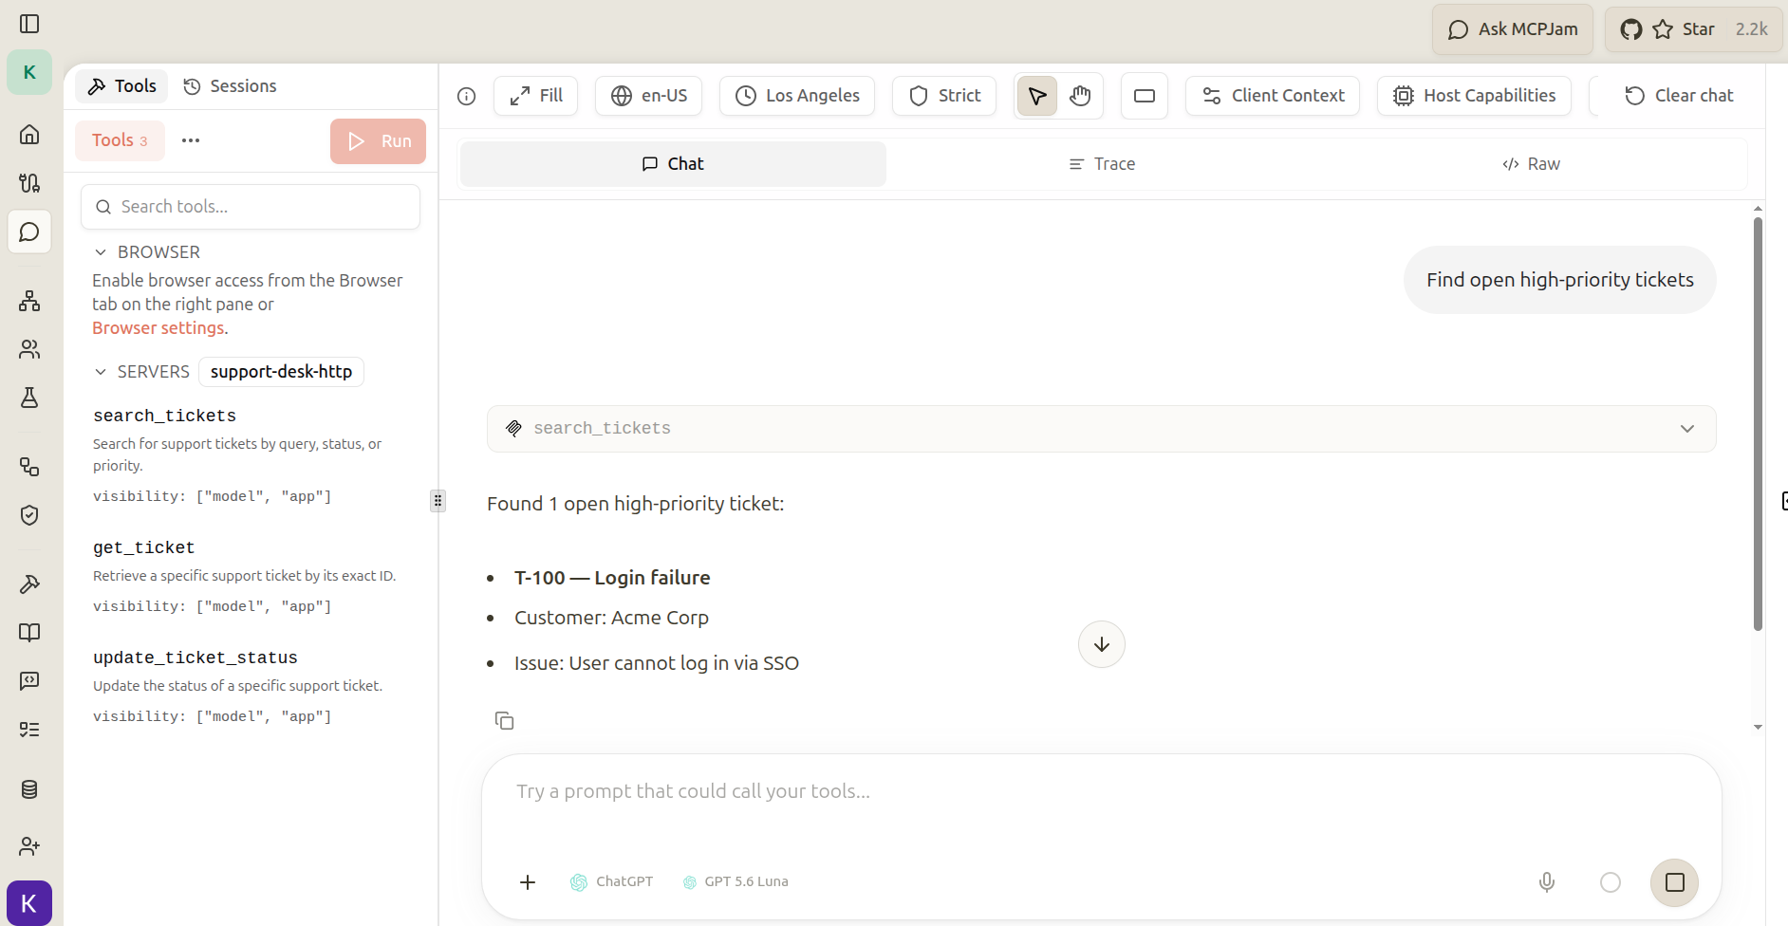Click the chat vertical scrollbar
Viewport: 1788px width, 926px height.
[x=1758, y=423]
